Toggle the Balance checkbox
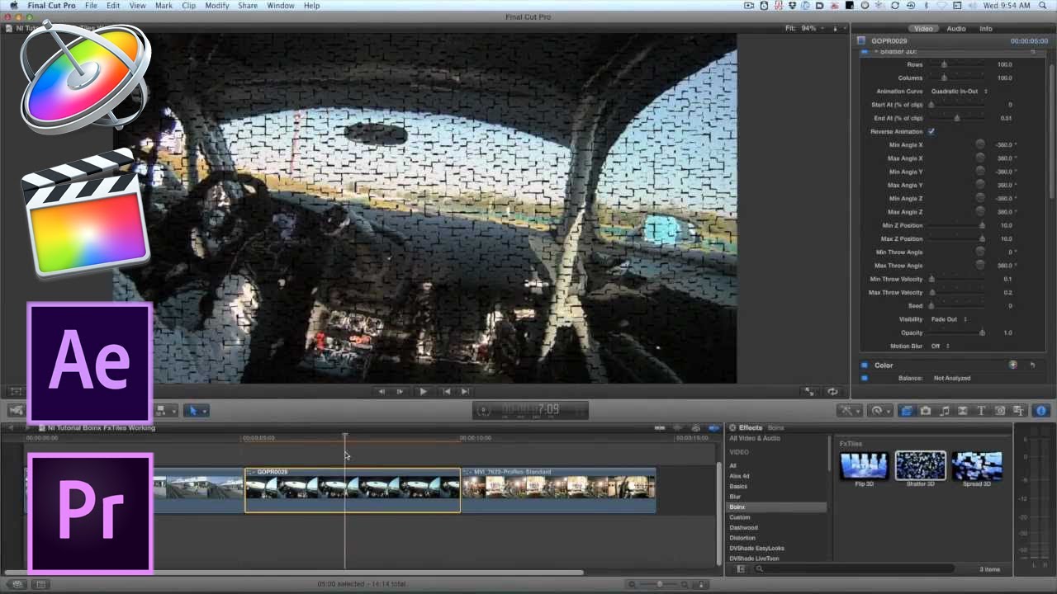The height and width of the screenshot is (594, 1057). (865, 378)
